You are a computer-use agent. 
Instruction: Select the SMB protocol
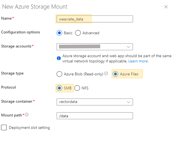[x=59, y=88]
